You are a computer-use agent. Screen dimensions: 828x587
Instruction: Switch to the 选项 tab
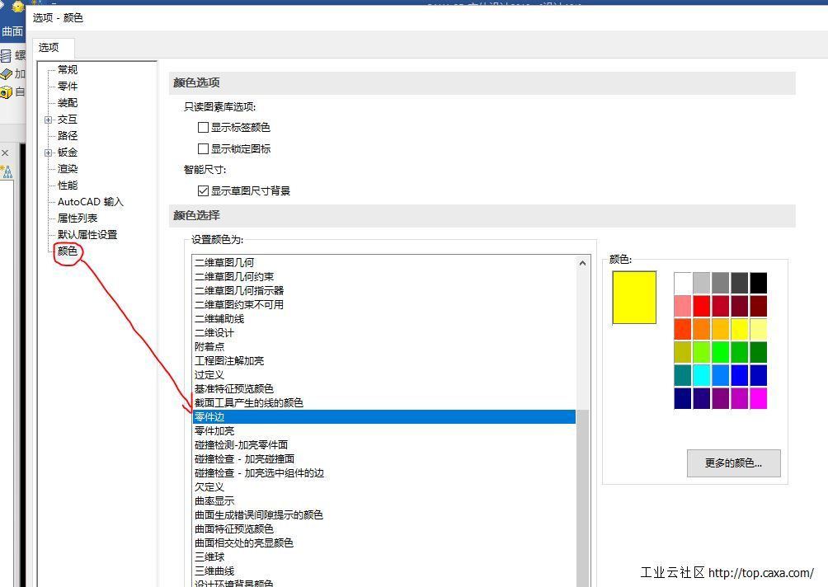[49, 48]
